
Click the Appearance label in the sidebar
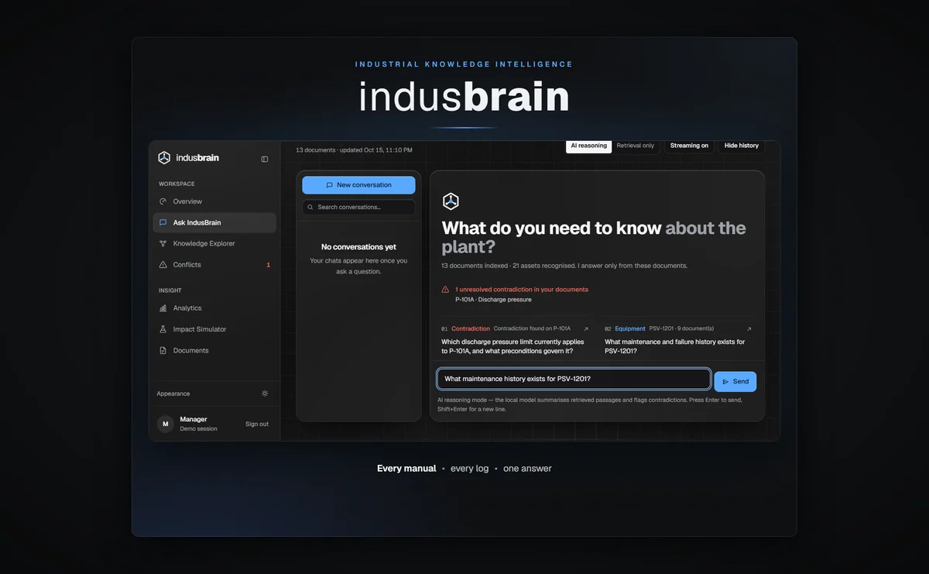click(x=173, y=394)
